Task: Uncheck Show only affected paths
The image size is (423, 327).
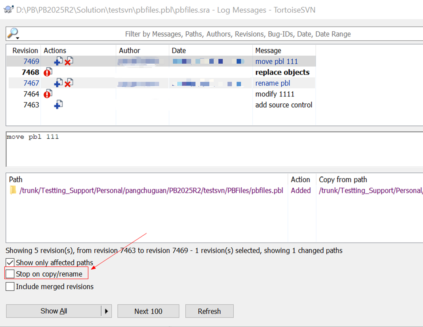Action: pyautogui.click(x=10, y=262)
